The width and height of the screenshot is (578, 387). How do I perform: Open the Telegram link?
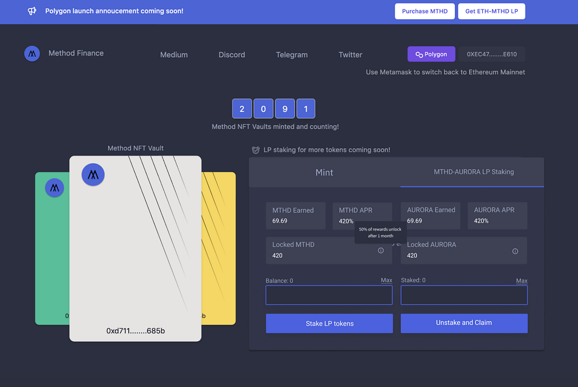click(292, 55)
